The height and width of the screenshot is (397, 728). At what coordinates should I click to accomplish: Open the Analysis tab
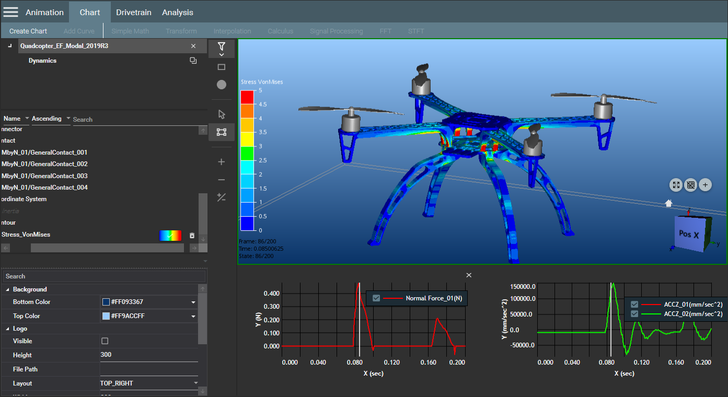pyautogui.click(x=177, y=12)
